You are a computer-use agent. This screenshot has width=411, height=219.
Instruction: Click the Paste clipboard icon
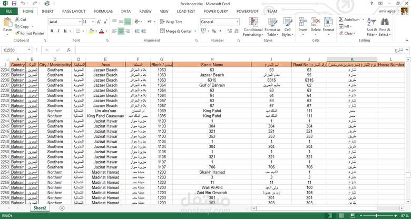(x=7, y=22)
